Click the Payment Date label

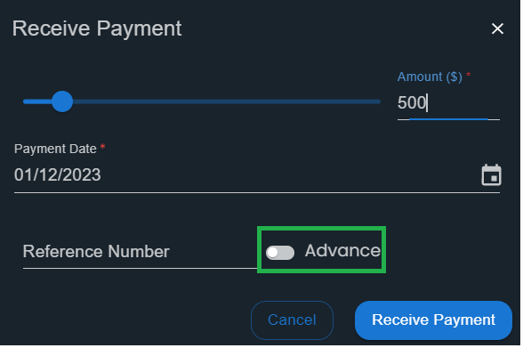tap(55, 150)
